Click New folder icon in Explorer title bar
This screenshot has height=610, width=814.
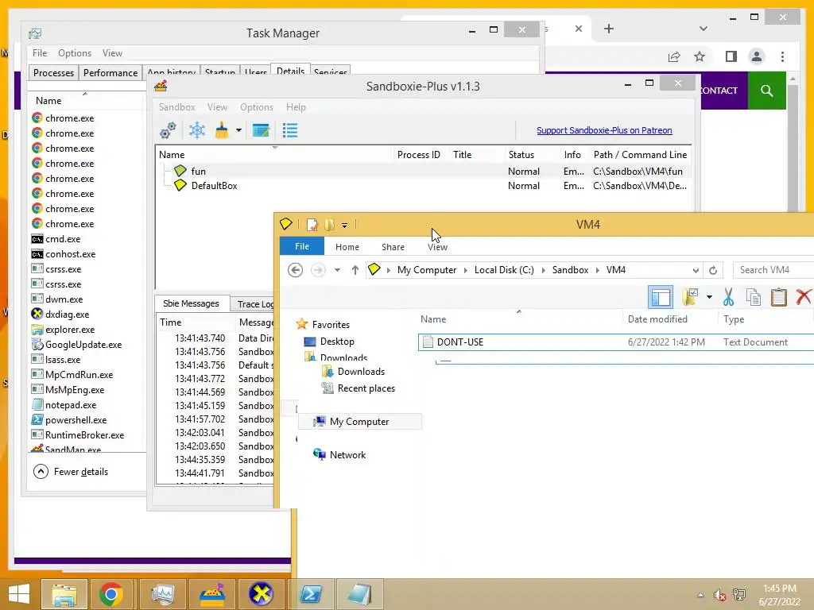328,225
